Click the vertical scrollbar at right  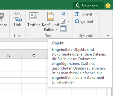click(x=109, y=92)
